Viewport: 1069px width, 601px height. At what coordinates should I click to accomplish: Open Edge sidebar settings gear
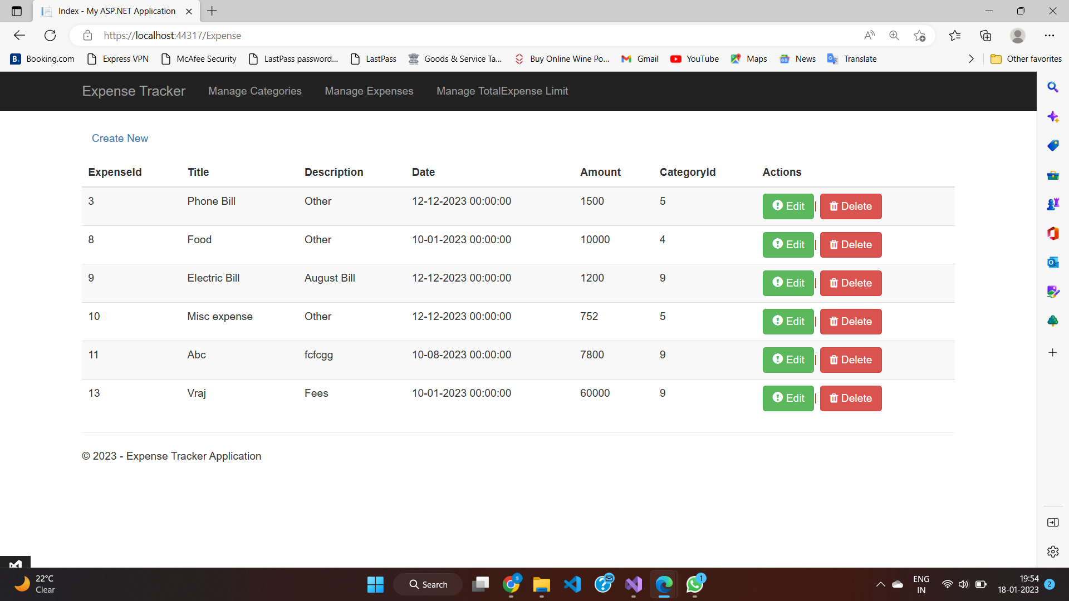pos(1053,551)
